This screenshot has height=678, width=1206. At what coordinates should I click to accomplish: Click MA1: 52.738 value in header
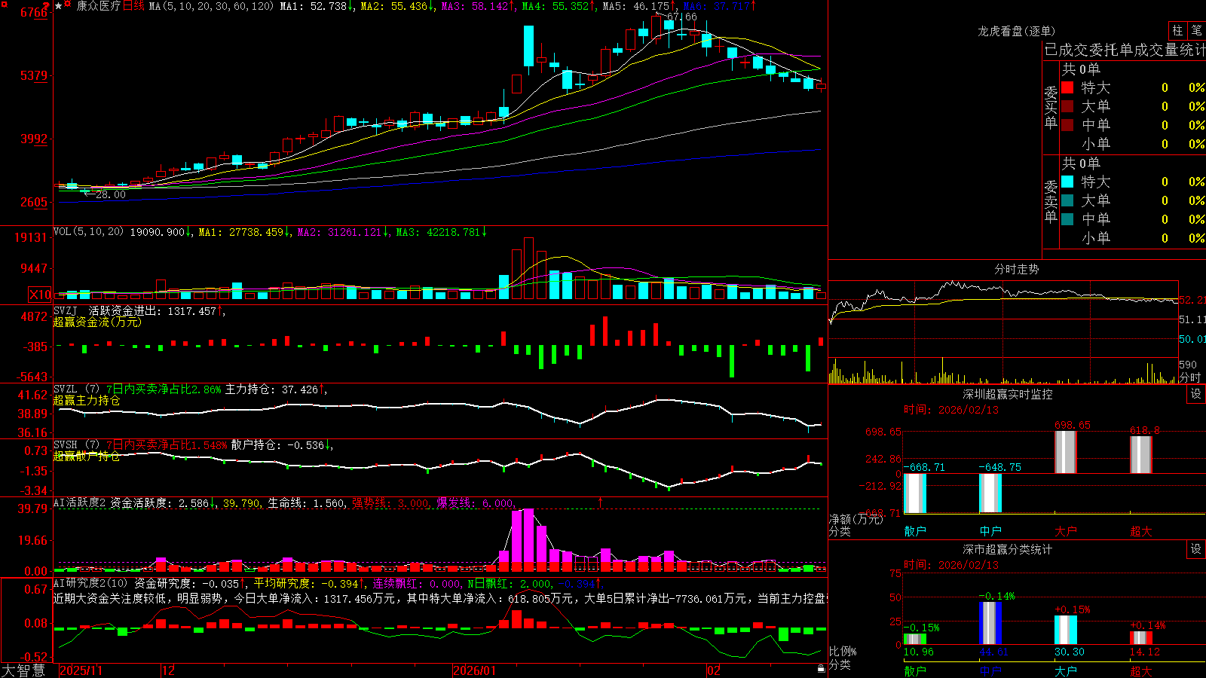314,6
